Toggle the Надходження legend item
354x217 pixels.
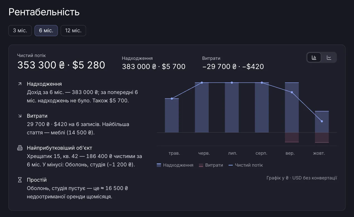pos(175,165)
